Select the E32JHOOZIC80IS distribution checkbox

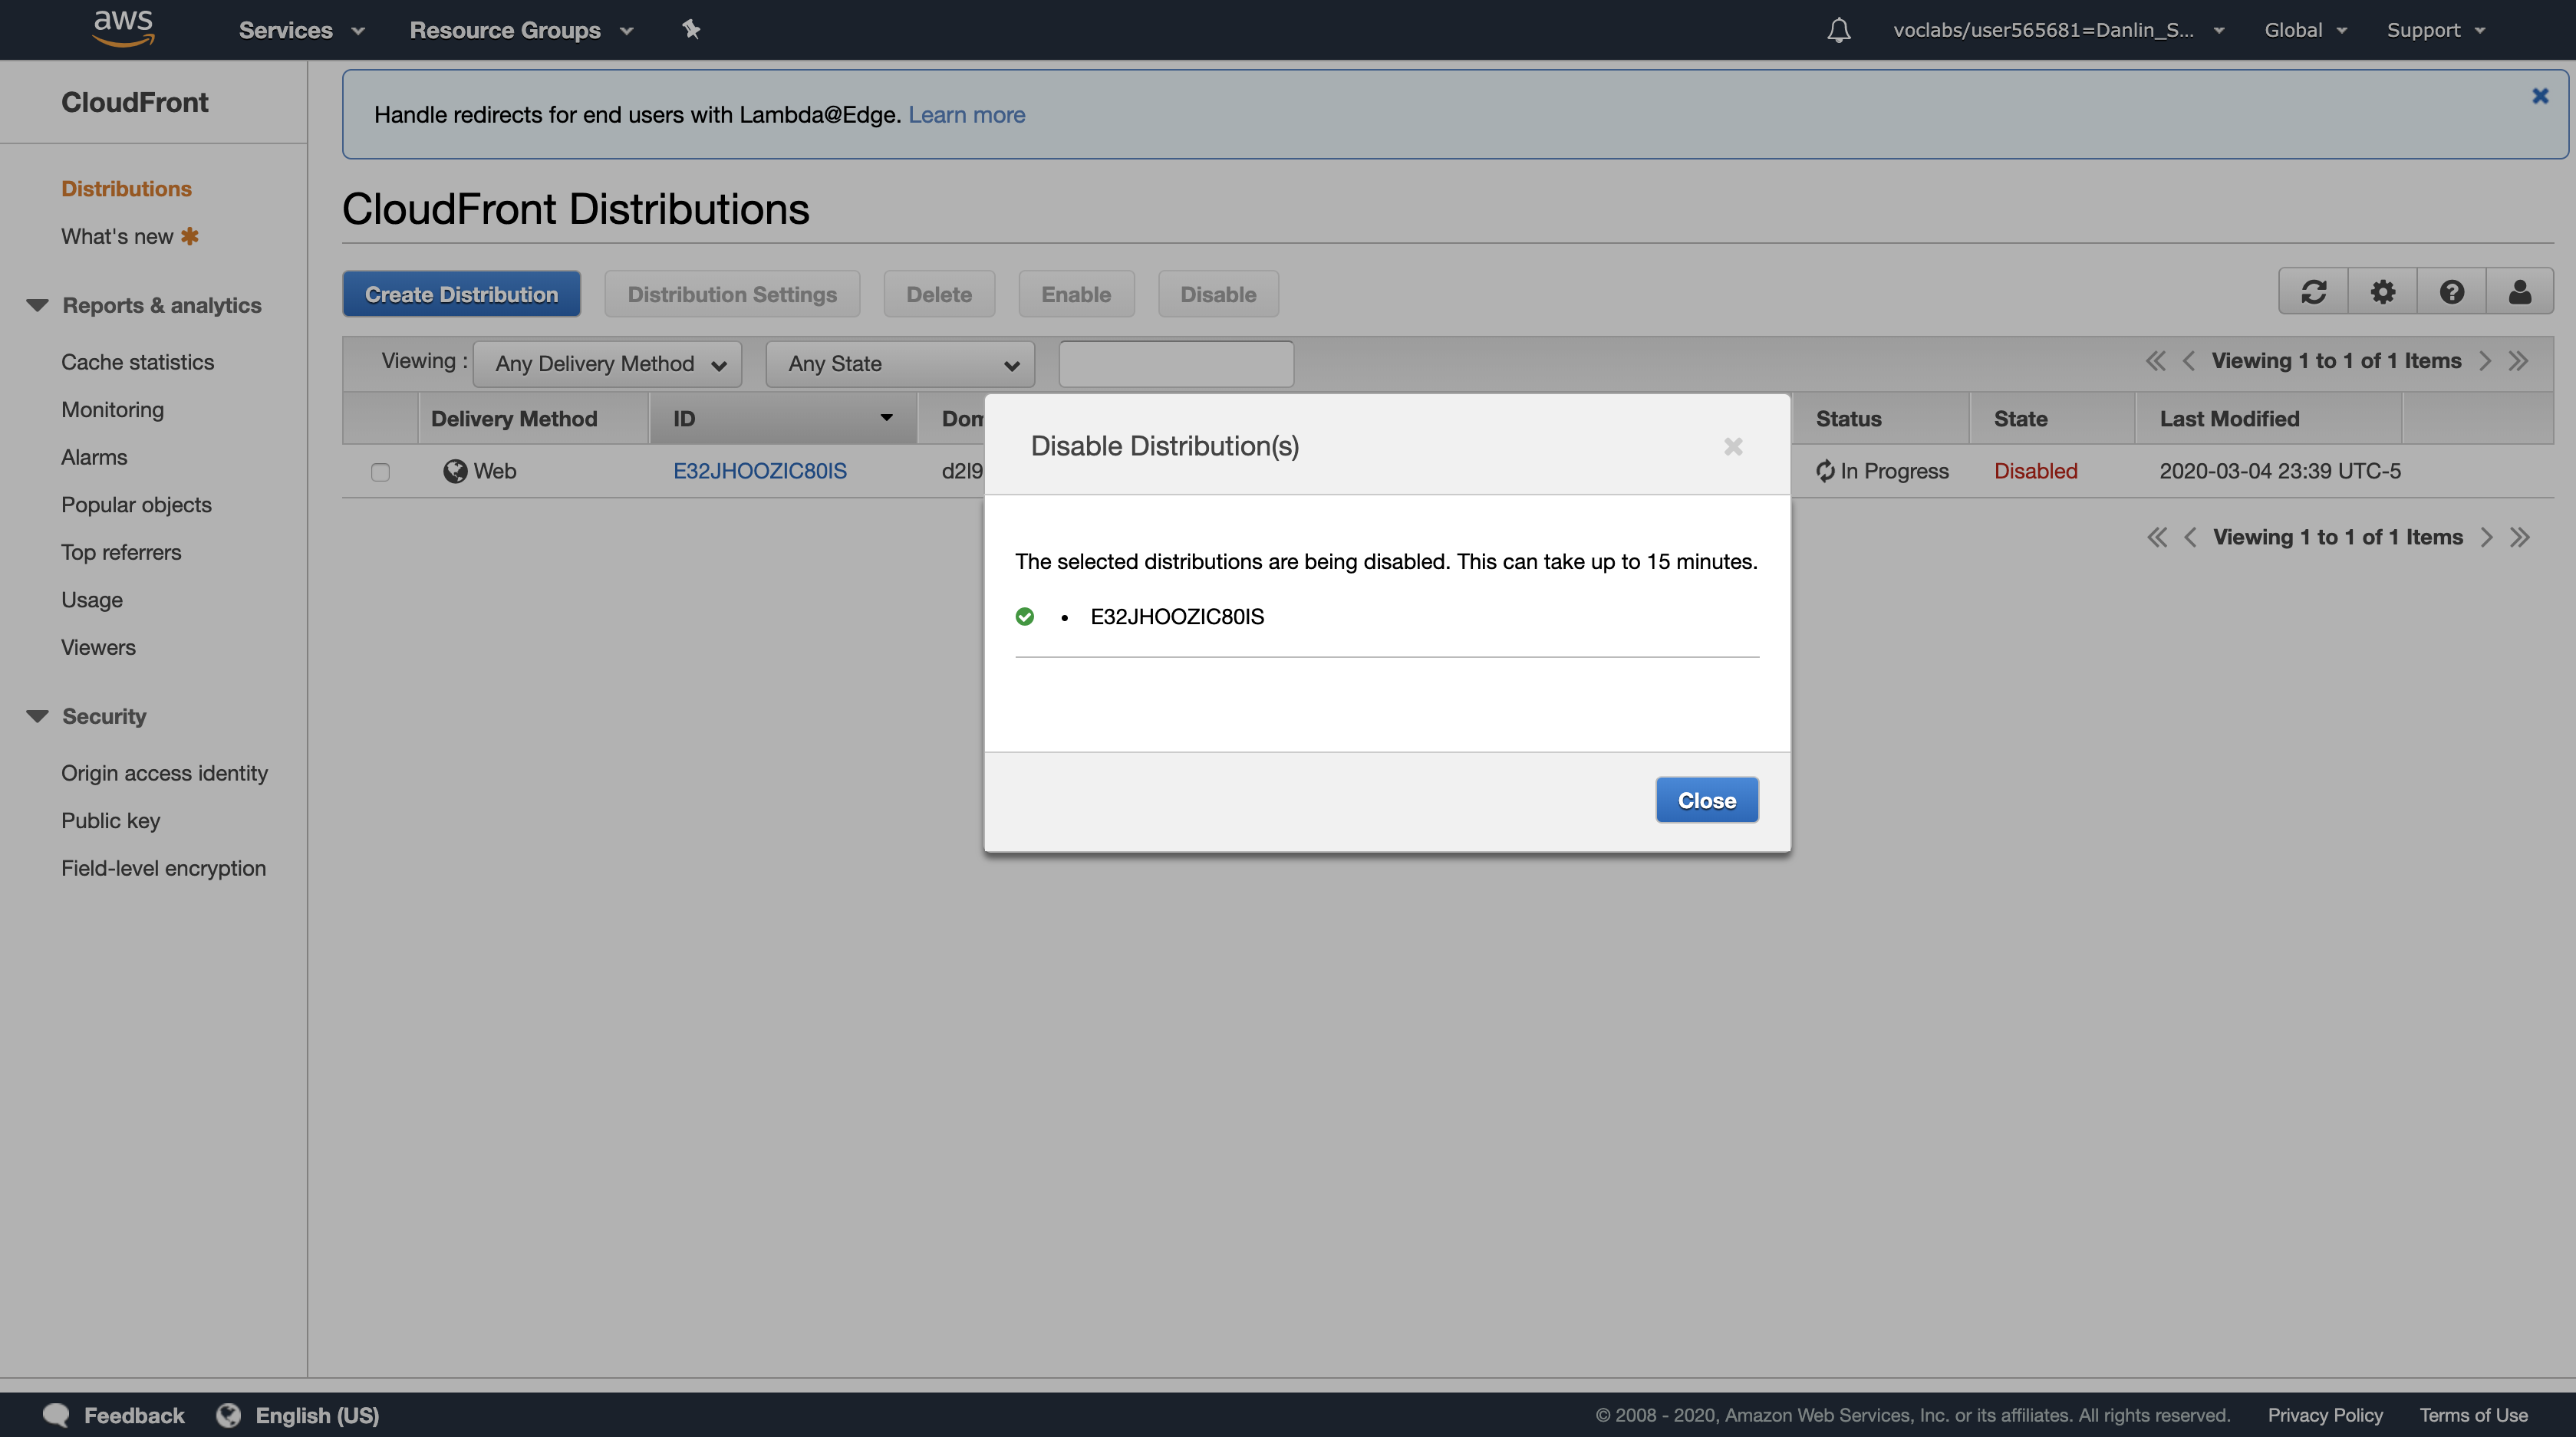point(380,472)
